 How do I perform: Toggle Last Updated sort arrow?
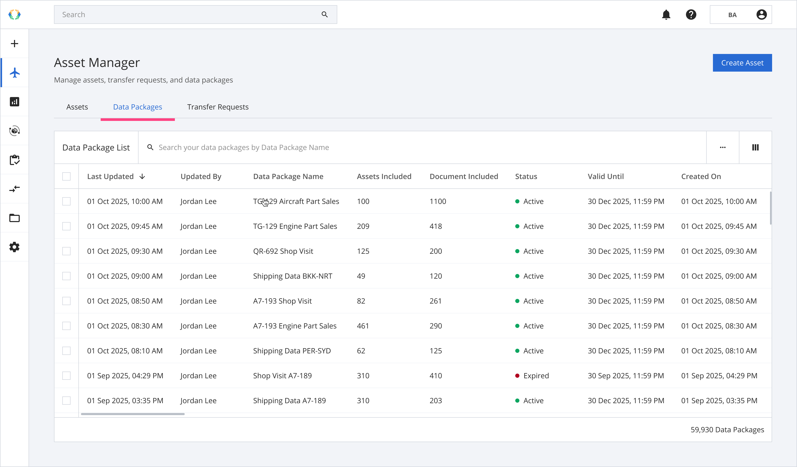coord(142,176)
